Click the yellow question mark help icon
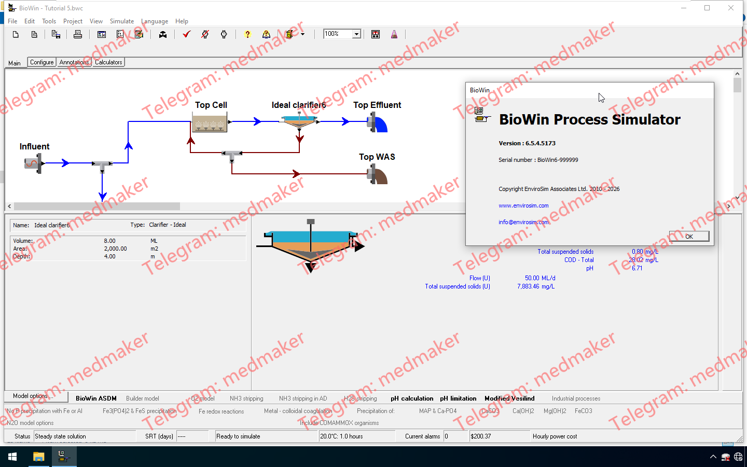The width and height of the screenshot is (747, 467). pyautogui.click(x=247, y=34)
